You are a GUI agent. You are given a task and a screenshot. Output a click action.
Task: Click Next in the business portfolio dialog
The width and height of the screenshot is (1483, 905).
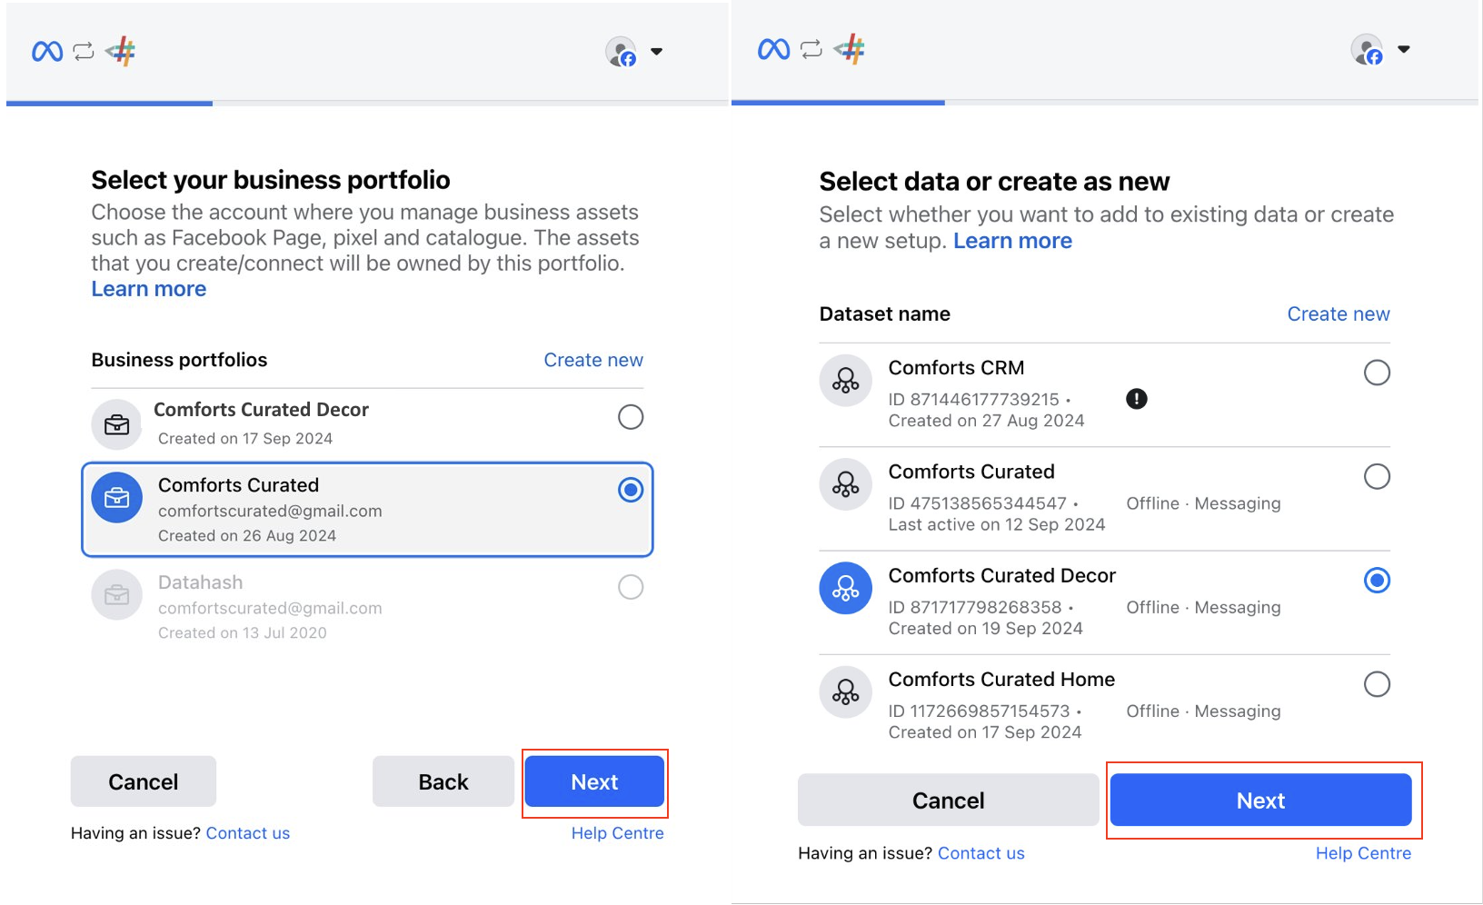(x=594, y=781)
